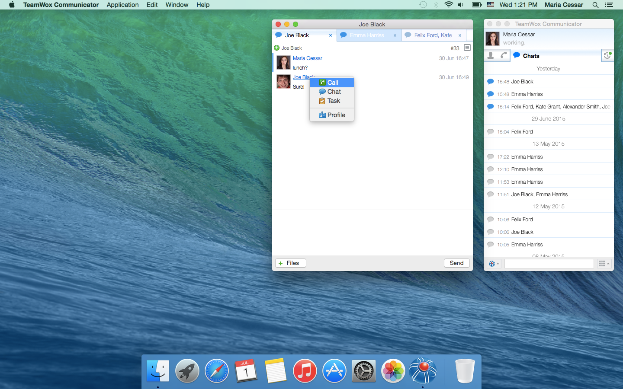Open the Application menu
Viewport: 623px width, 389px height.
click(122, 5)
